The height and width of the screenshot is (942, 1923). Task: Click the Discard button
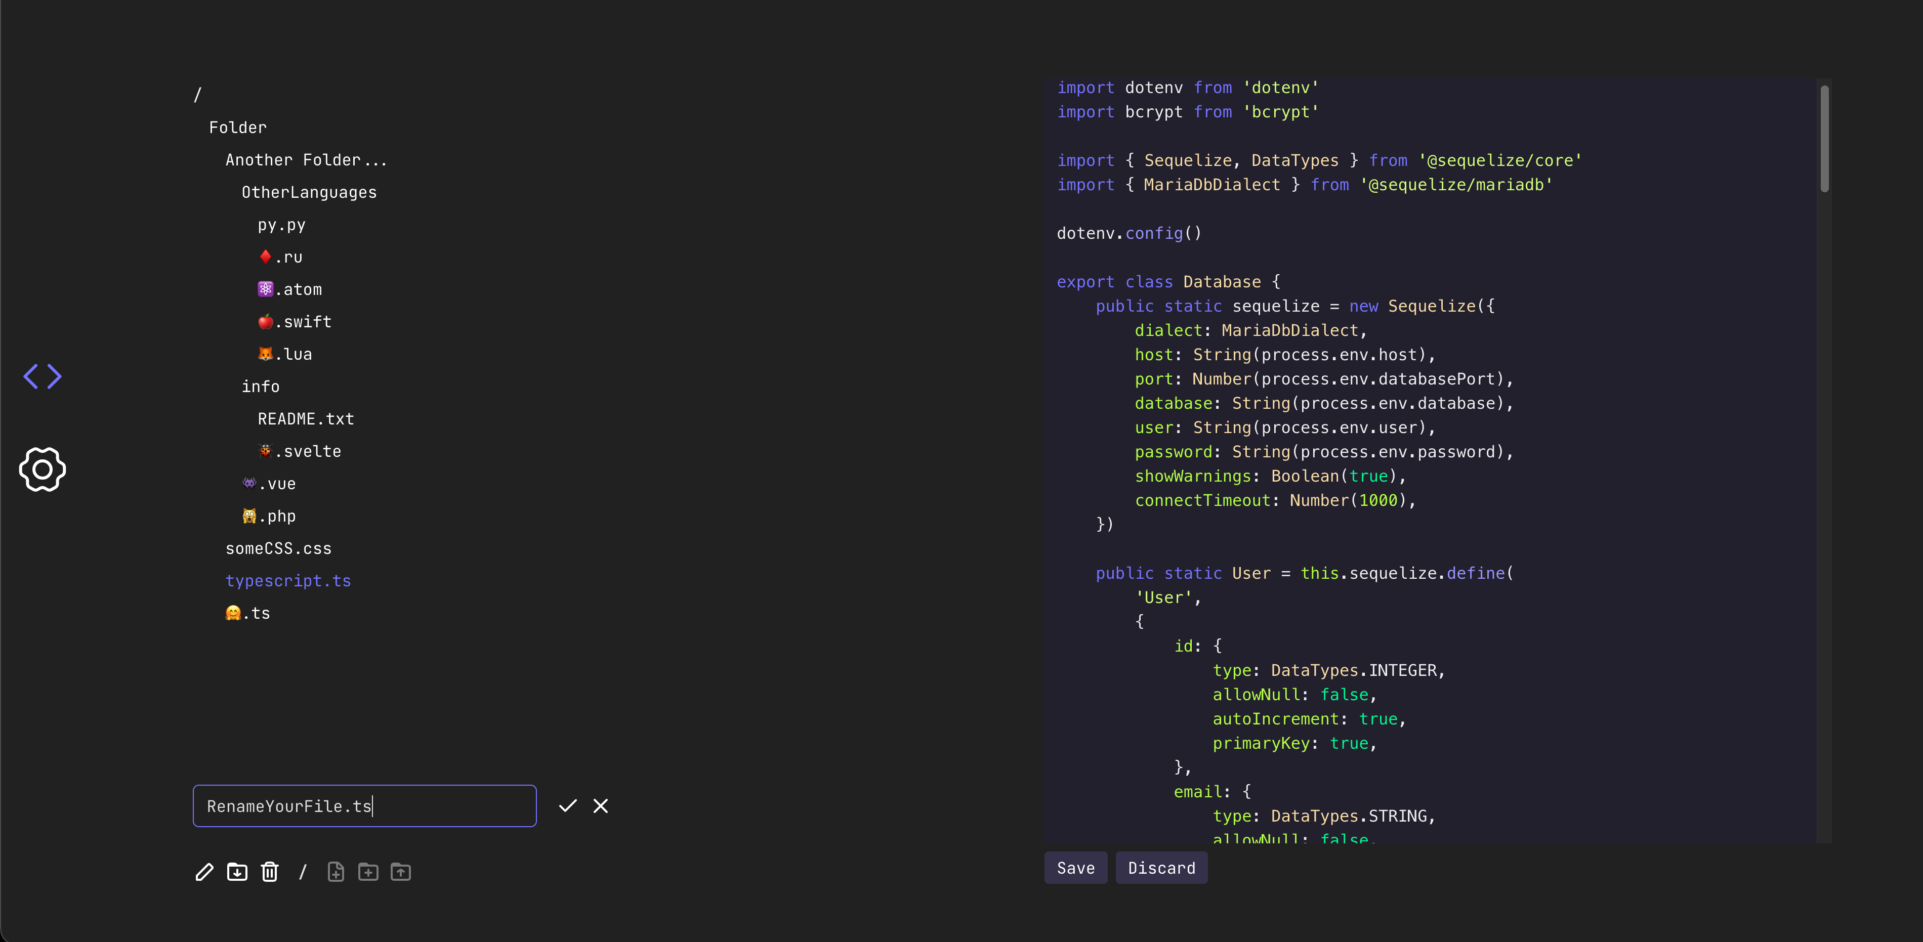pyautogui.click(x=1161, y=868)
